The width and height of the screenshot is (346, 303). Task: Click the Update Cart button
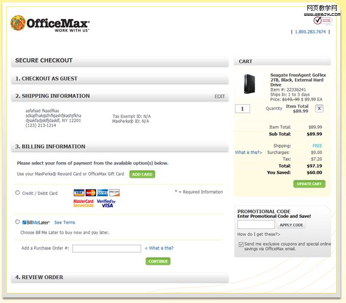click(309, 184)
